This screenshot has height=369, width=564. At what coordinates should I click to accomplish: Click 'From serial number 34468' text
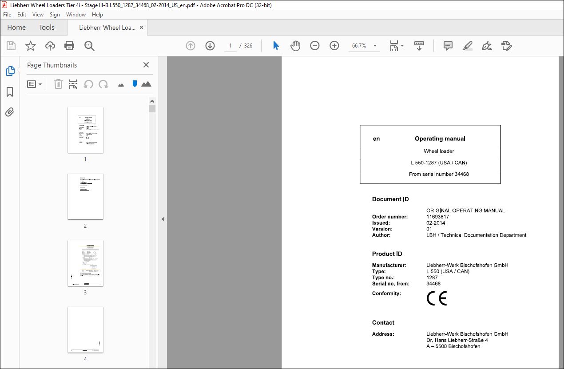(x=439, y=174)
